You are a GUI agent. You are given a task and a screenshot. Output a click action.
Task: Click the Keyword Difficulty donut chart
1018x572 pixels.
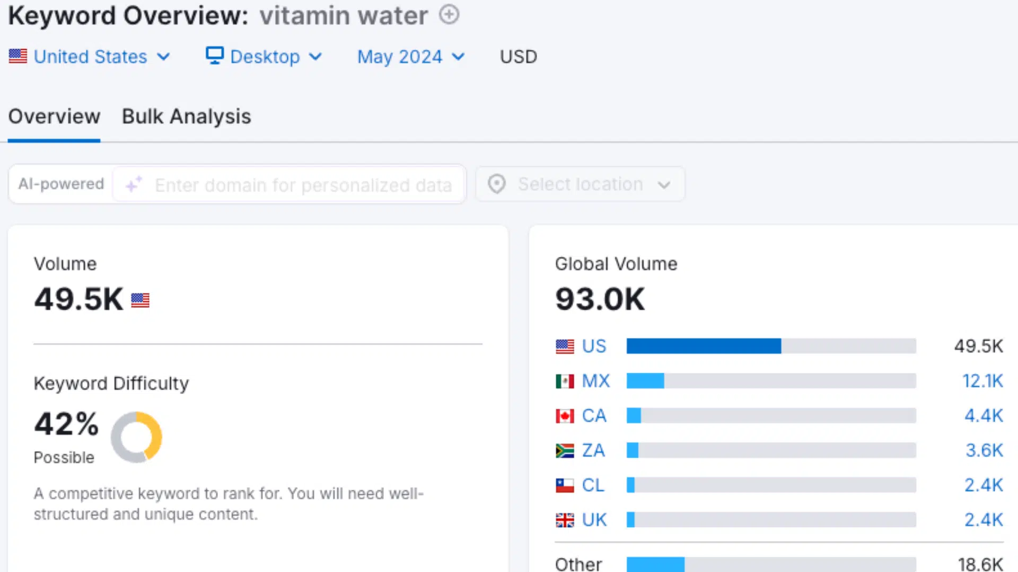(137, 437)
